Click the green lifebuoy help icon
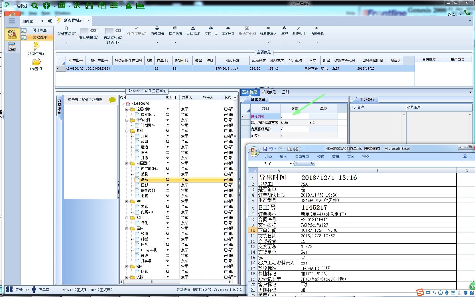The height and width of the screenshot is (297, 475). coord(46,5)
